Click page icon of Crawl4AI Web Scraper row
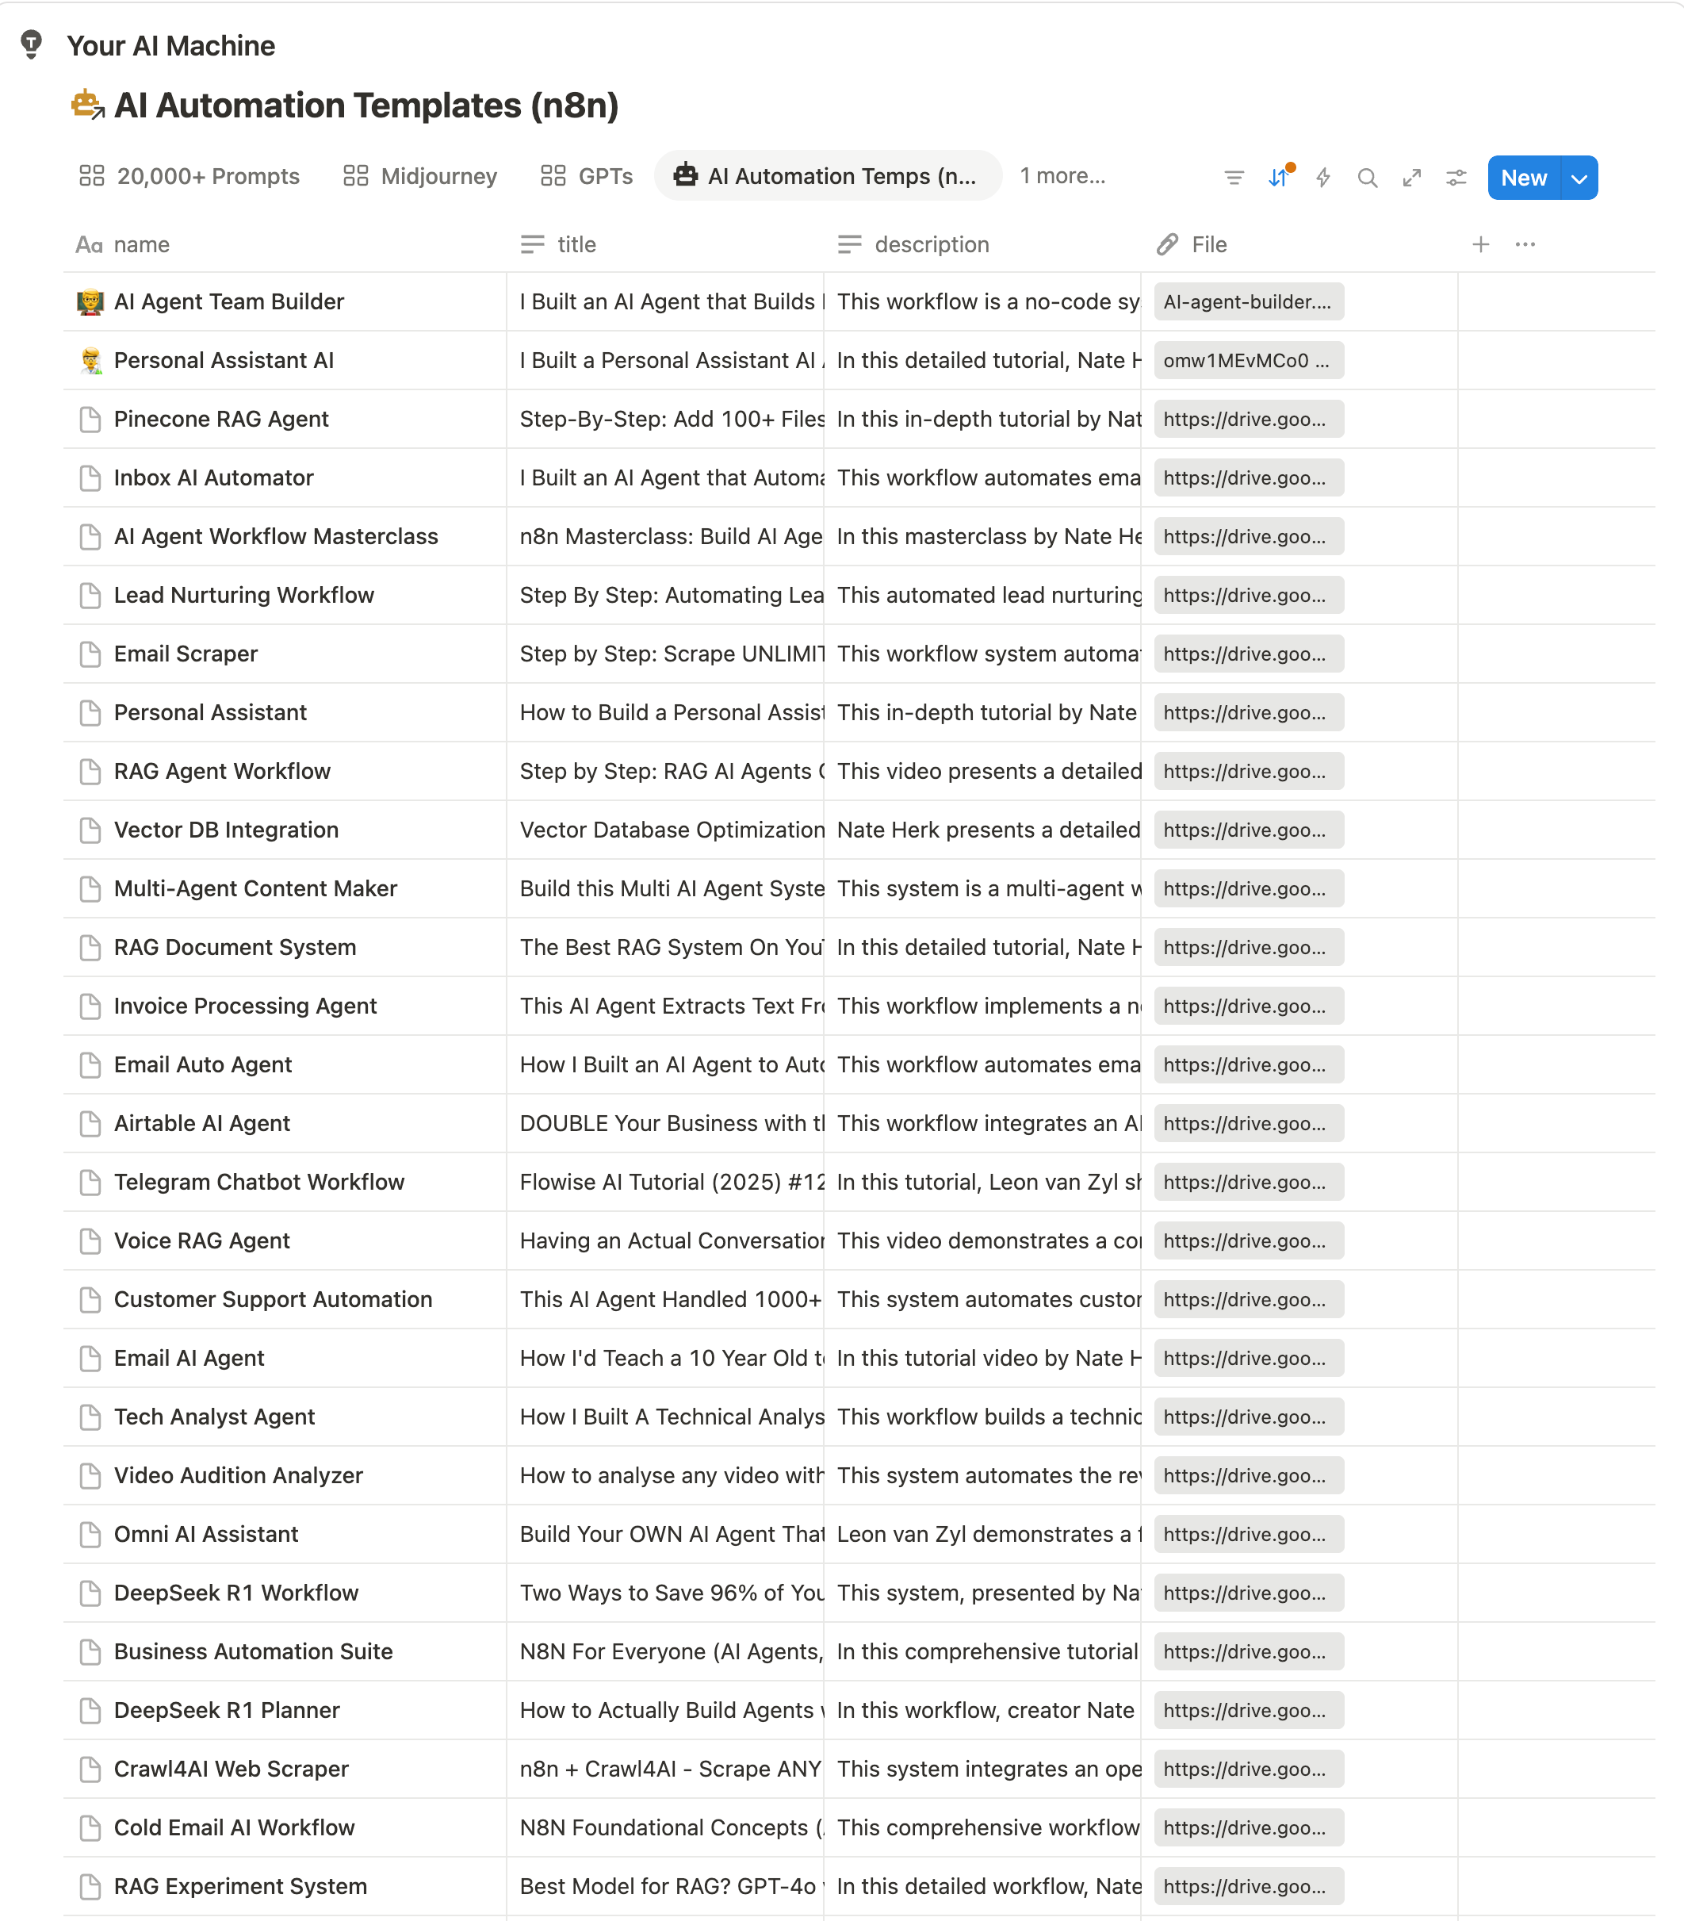 click(x=90, y=1769)
